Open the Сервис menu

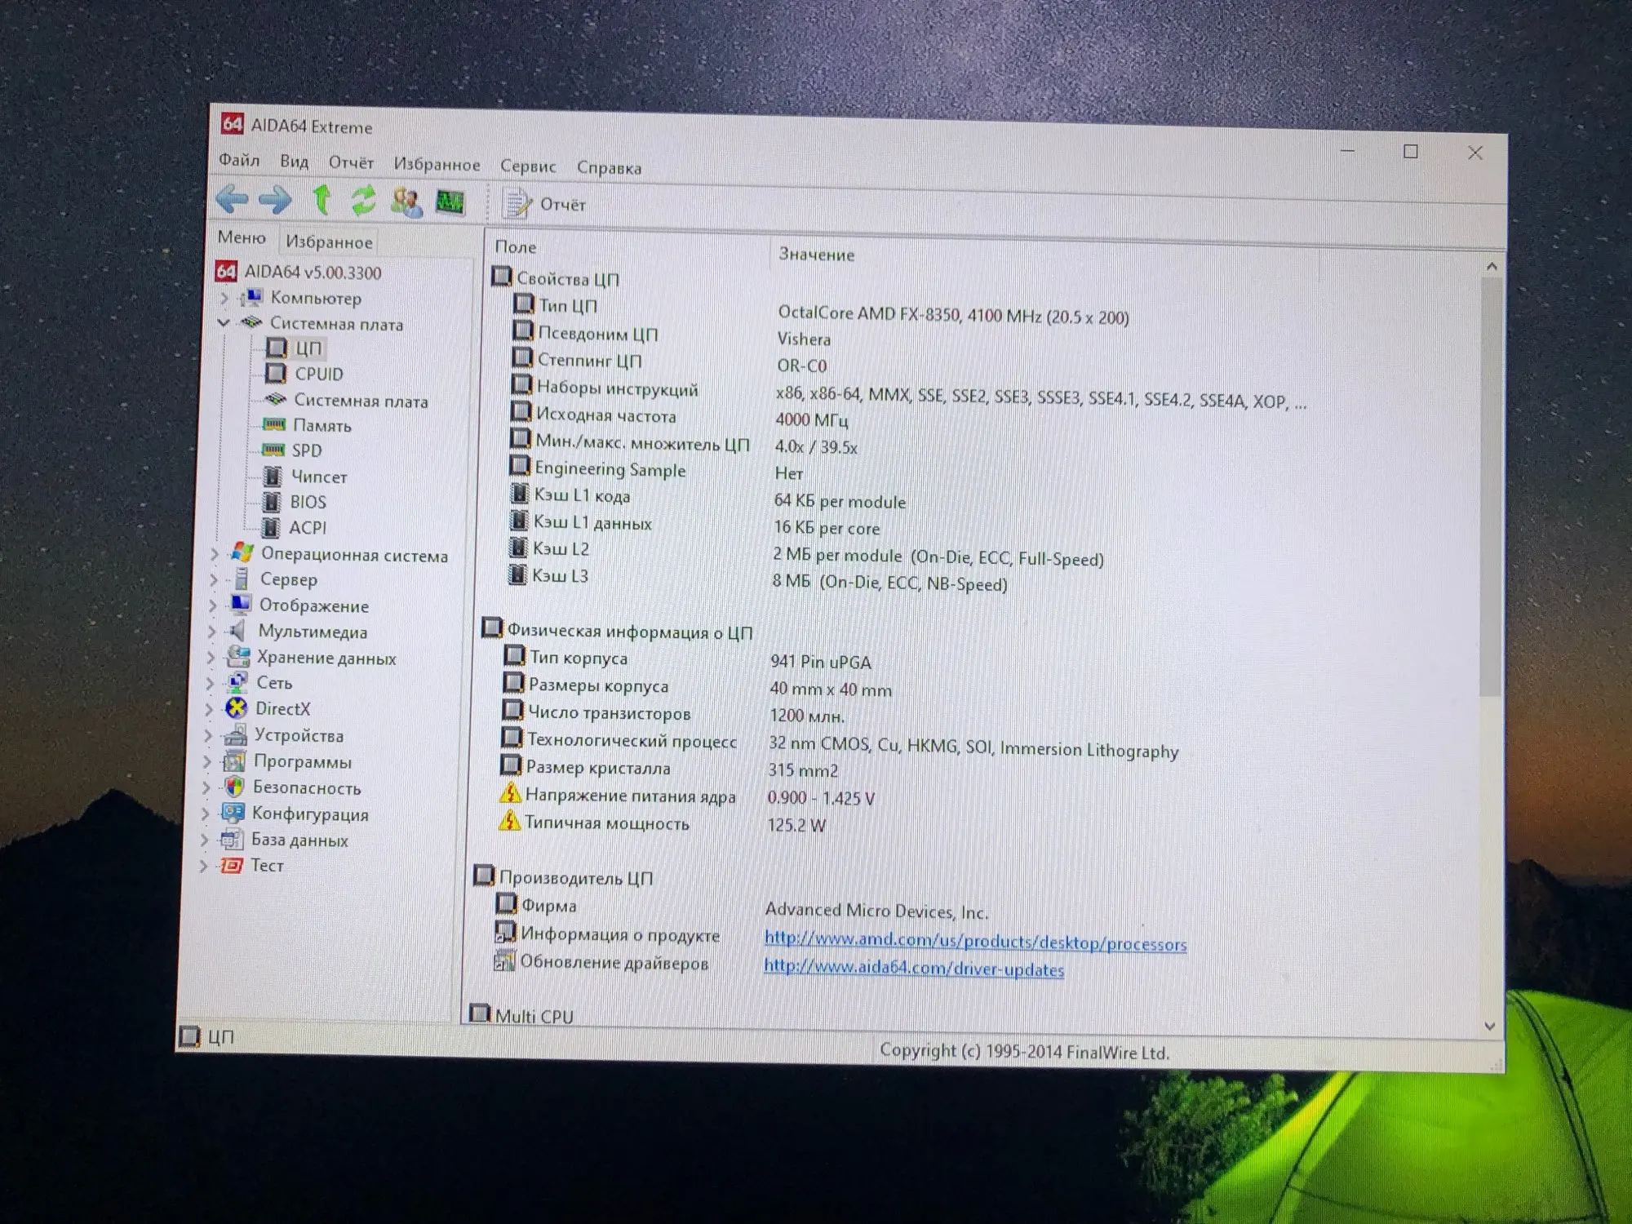tap(527, 166)
